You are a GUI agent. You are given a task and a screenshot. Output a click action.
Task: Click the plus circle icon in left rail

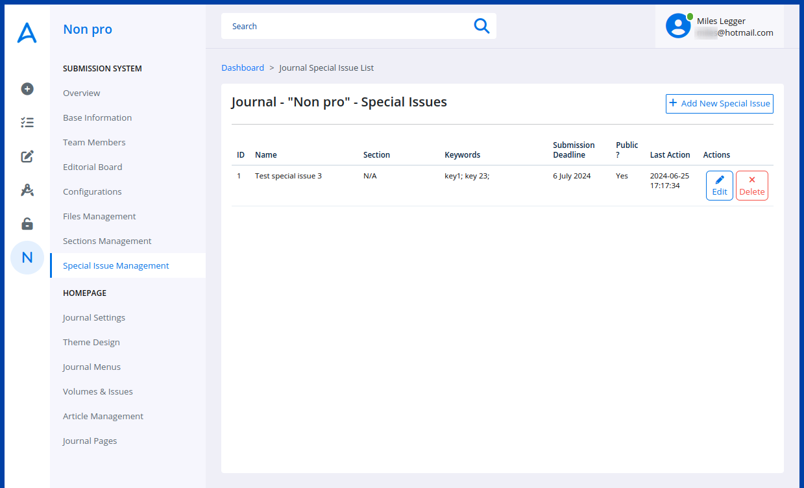27,89
